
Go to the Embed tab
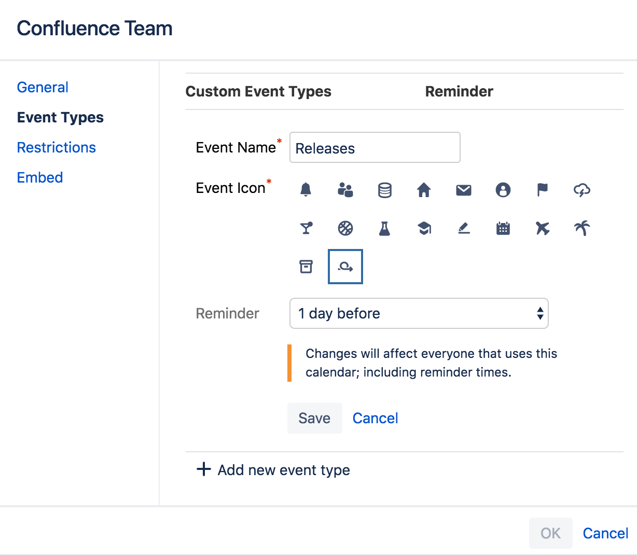(x=40, y=177)
